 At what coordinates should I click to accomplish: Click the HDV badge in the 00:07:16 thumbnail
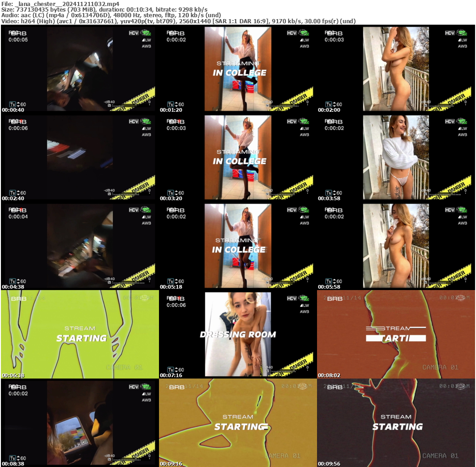[x=292, y=298]
